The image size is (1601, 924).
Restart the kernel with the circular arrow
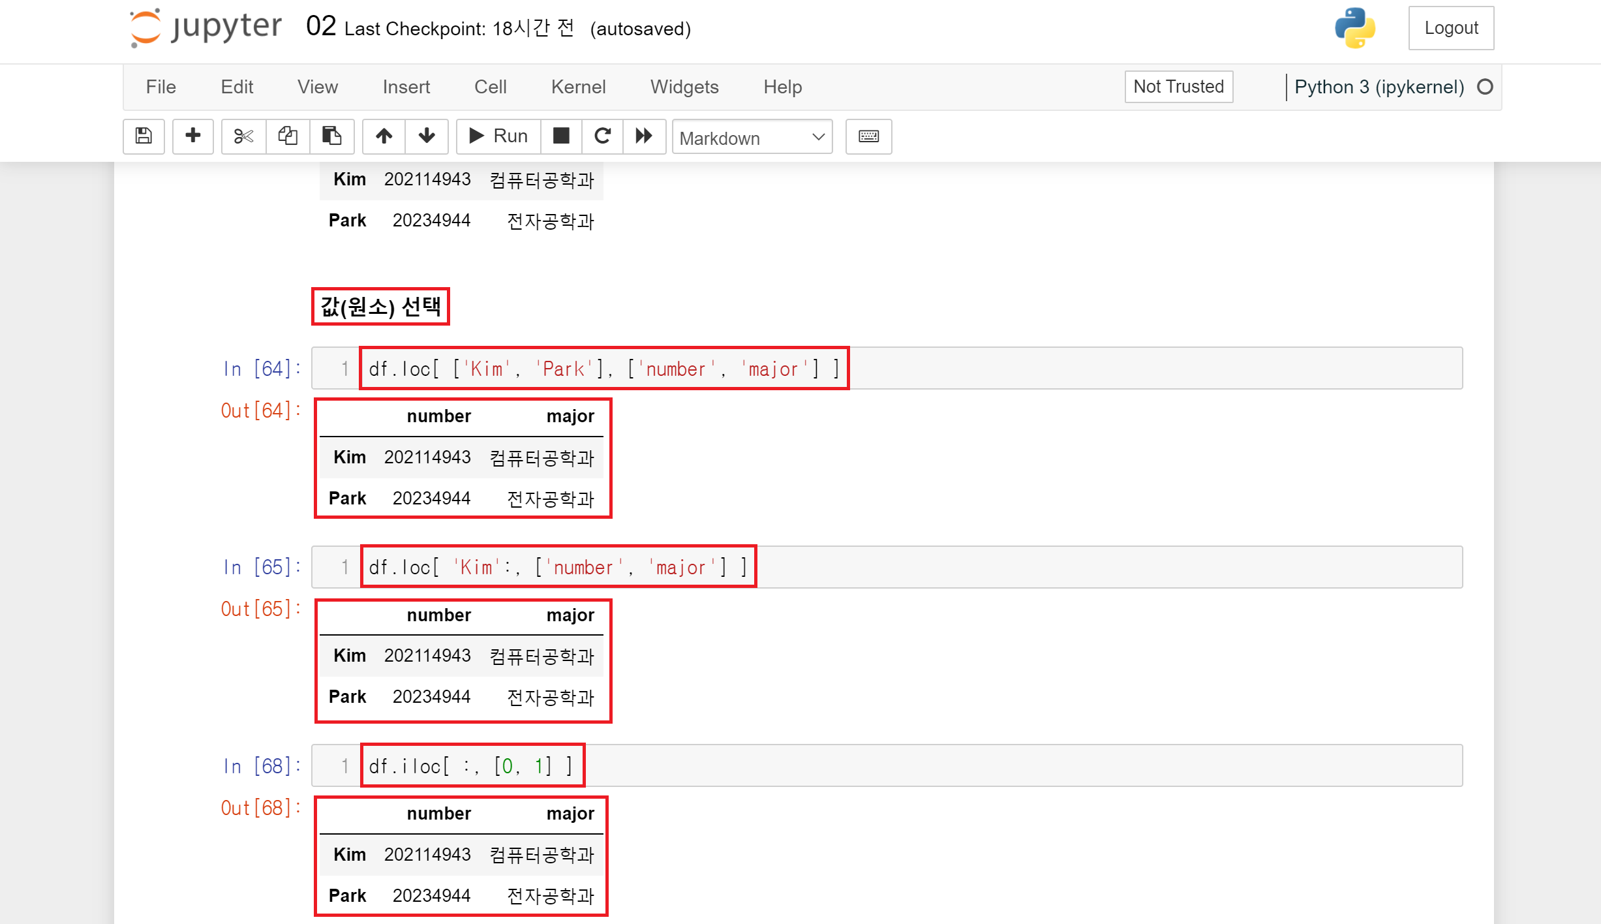point(602,136)
